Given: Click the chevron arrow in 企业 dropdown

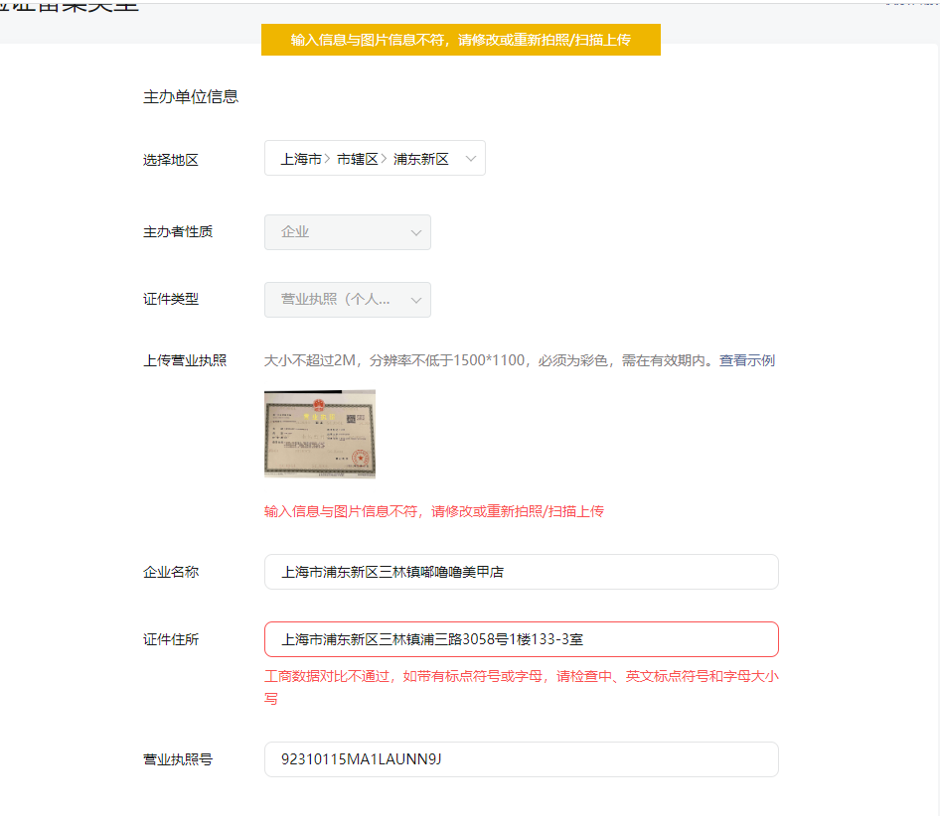Looking at the screenshot, I should (416, 233).
